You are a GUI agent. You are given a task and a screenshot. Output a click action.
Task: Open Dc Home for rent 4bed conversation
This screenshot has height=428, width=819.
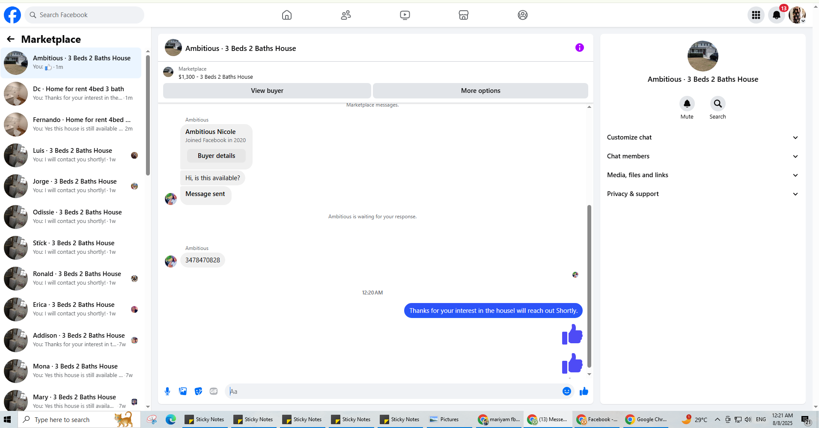point(71,94)
